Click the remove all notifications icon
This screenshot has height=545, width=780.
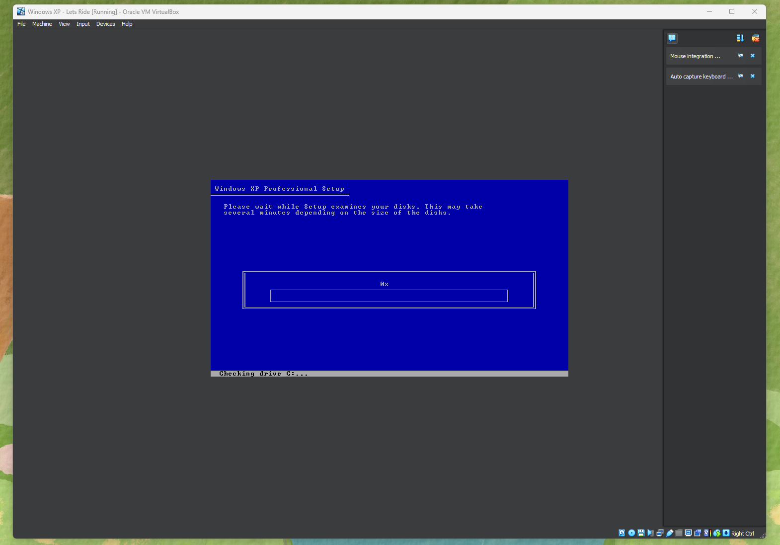pos(755,38)
